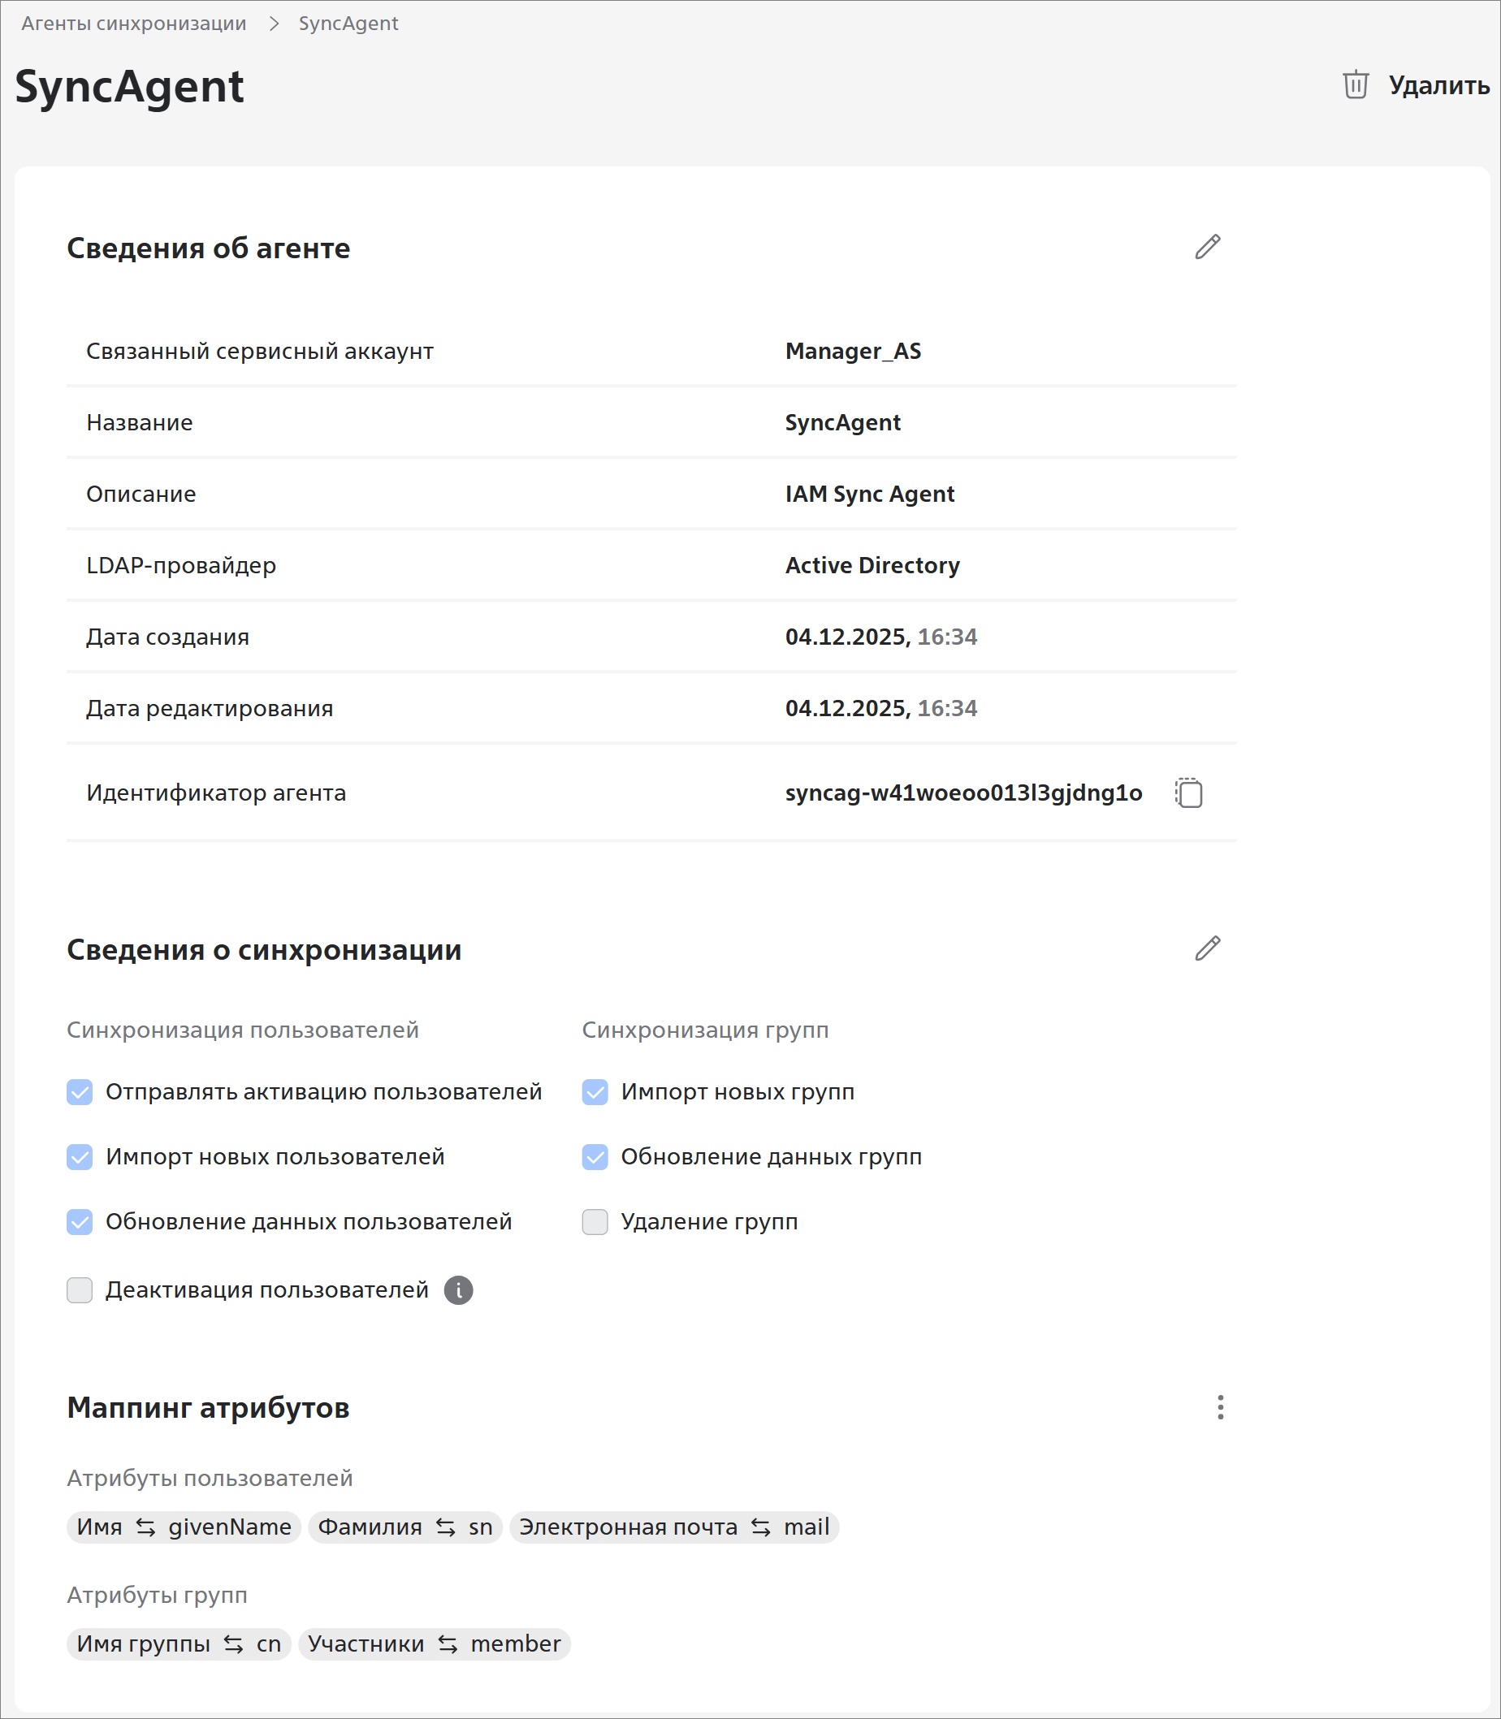Copy the agent identifier to clipboard
Screen dimensions: 1501x1719
pyautogui.click(x=1188, y=793)
